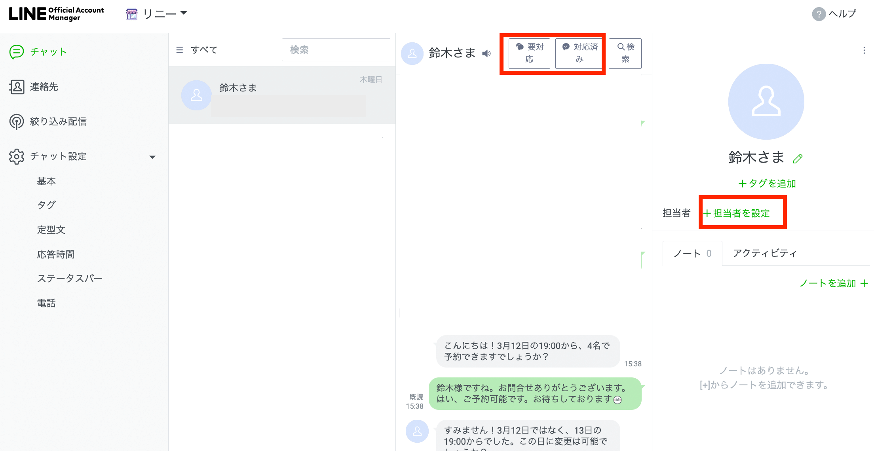Click the ヘルプ question mark icon
This screenshot has height=451, width=874.
(819, 14)
